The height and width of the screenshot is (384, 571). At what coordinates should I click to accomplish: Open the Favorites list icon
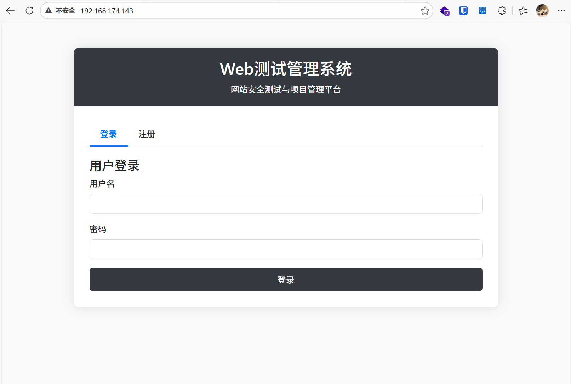pos(523,11)
